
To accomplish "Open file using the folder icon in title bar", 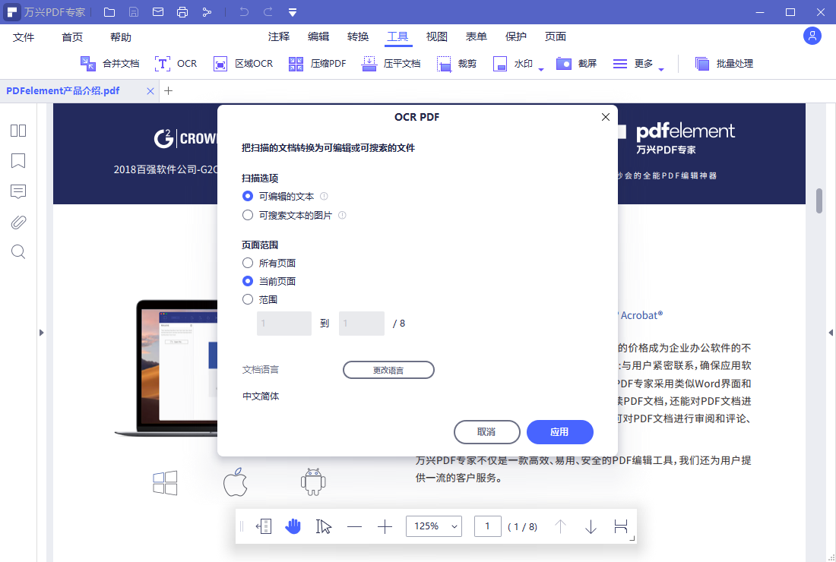I will point(109,11).
